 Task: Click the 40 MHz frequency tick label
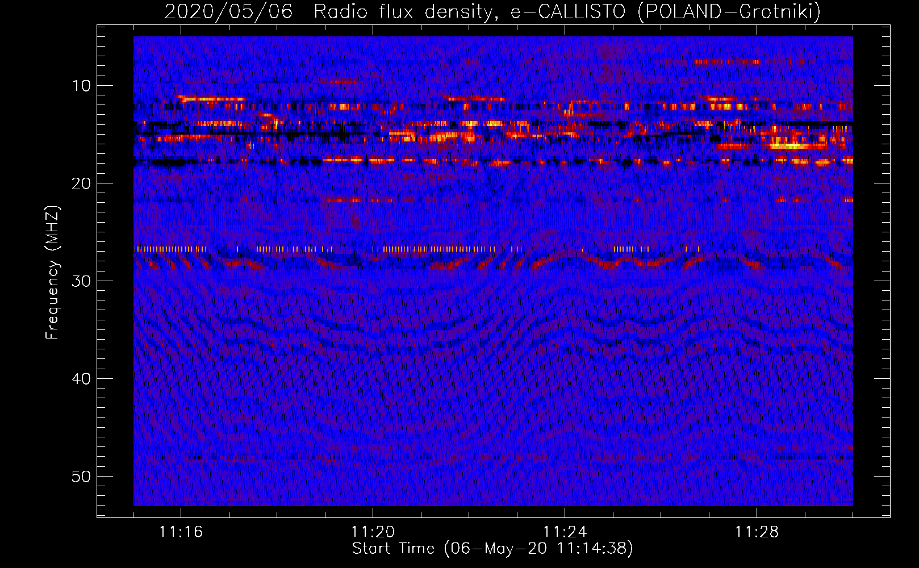[82, 379]
